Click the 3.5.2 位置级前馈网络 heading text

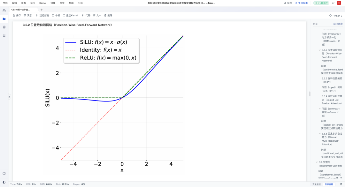(x=67, y=25)
